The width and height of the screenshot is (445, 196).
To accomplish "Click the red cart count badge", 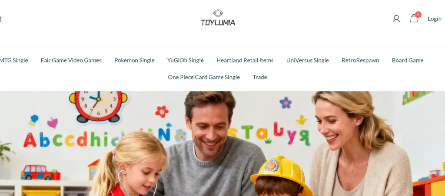I will [x=418, y=14].
